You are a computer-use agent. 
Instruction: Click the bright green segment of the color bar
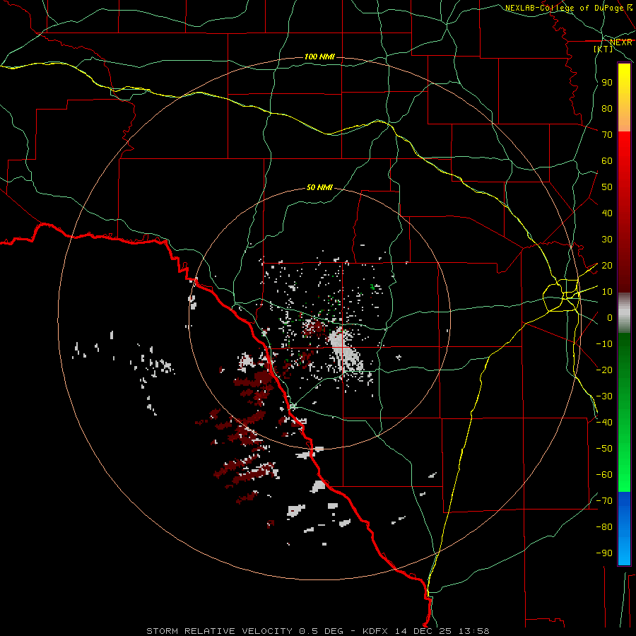click(x=624, y=412)
